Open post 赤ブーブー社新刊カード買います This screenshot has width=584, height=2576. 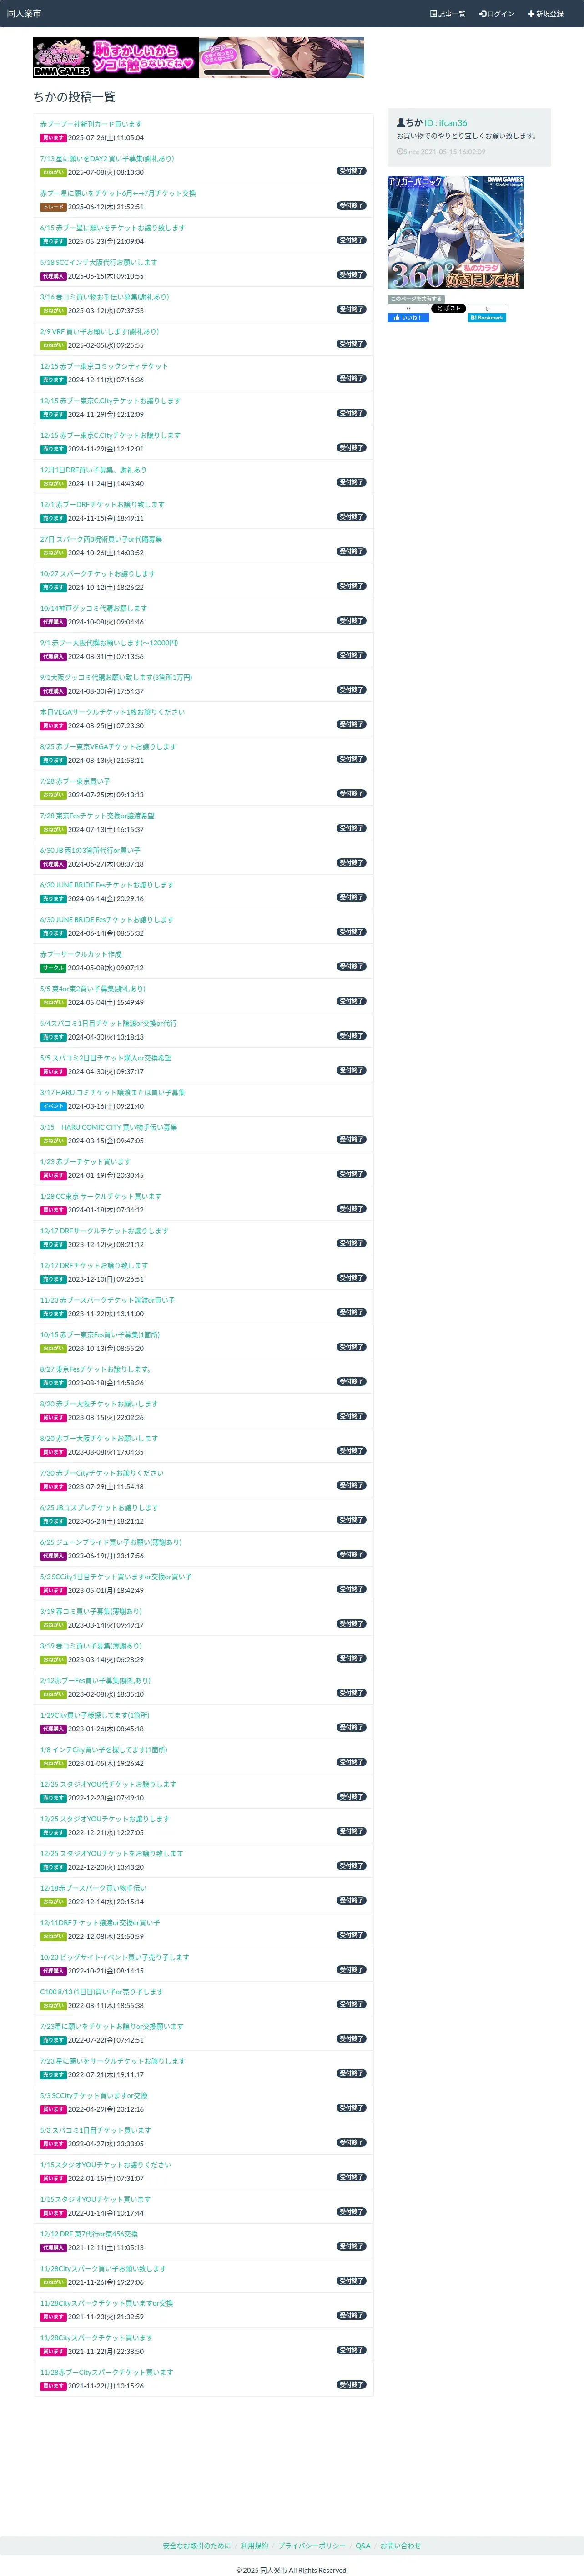(91, 124)
